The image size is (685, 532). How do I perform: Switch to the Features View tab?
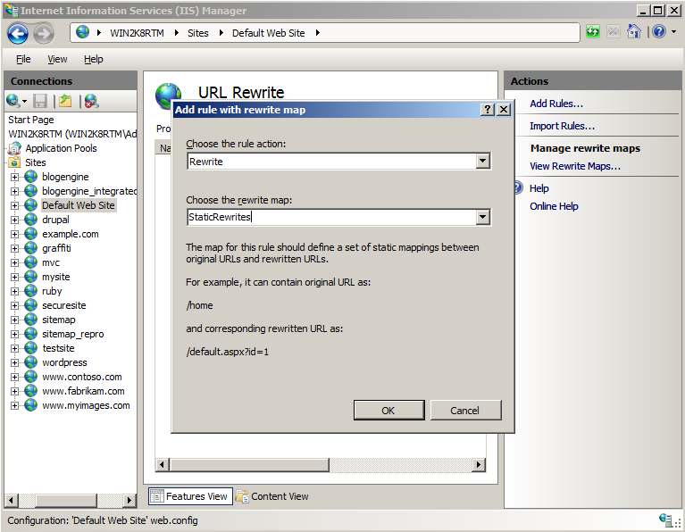coord(190,496)
